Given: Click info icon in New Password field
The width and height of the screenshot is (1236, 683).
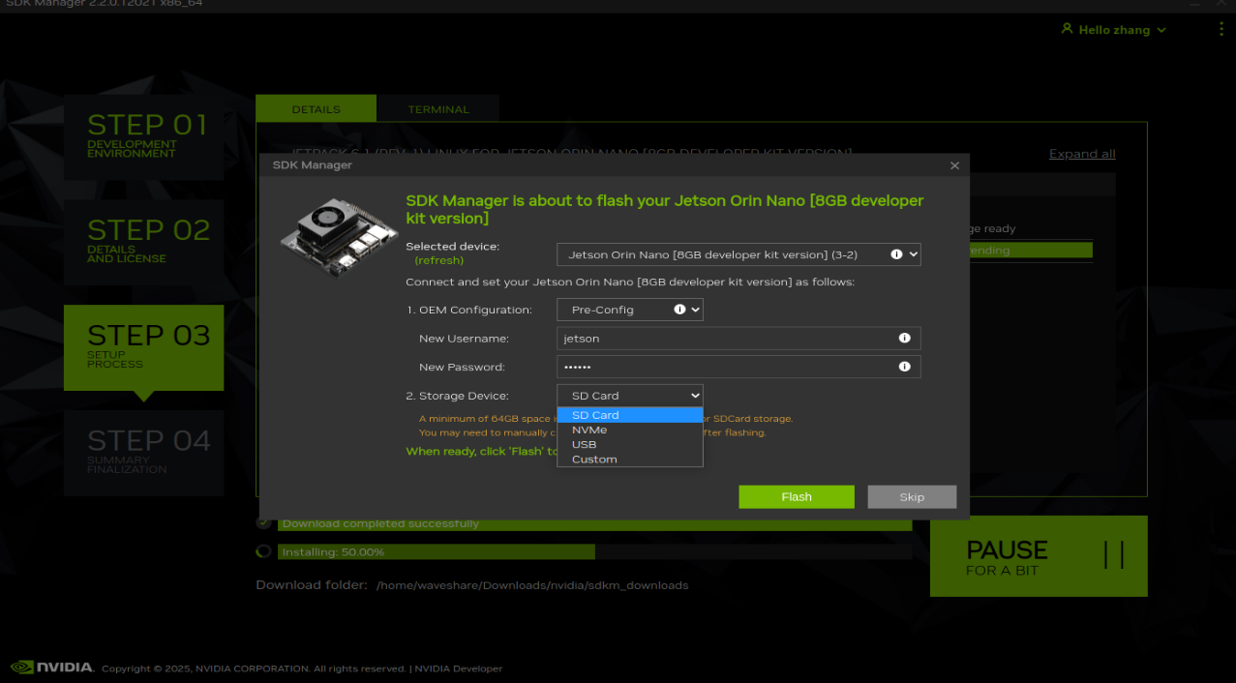Looking at the screenshot, I should [x=904, y=367].
